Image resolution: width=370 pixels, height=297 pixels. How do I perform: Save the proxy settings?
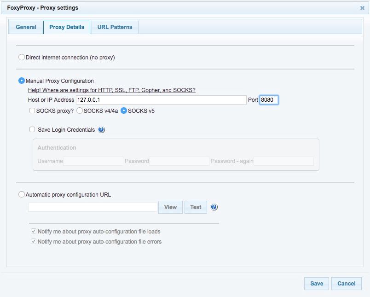(x=317, y=284)
